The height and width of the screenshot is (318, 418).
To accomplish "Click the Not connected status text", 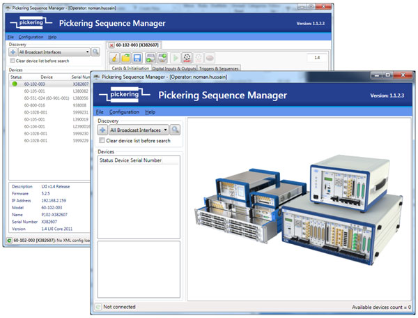I will 119,307.
